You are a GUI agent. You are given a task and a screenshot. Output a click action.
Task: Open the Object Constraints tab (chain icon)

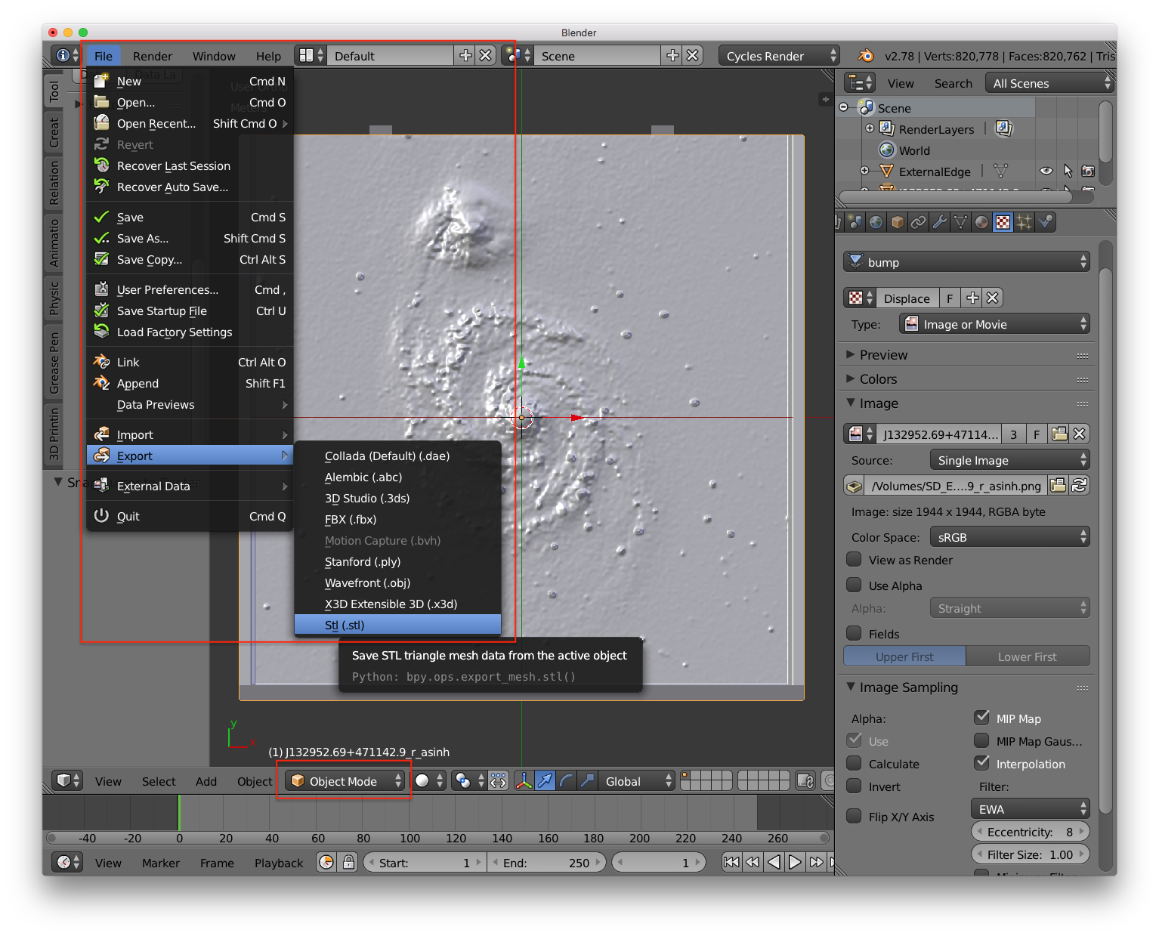tap(918, 221)
